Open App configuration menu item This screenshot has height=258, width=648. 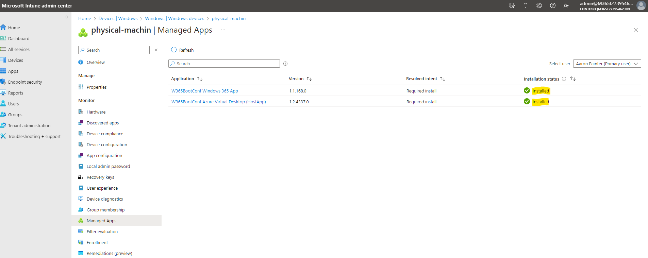pyautogui.click(x=104, y=155)
